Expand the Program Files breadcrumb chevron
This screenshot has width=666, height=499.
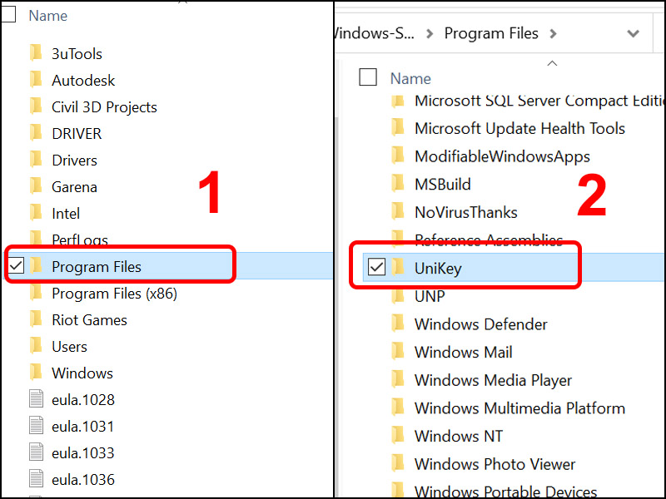(554, 33)
